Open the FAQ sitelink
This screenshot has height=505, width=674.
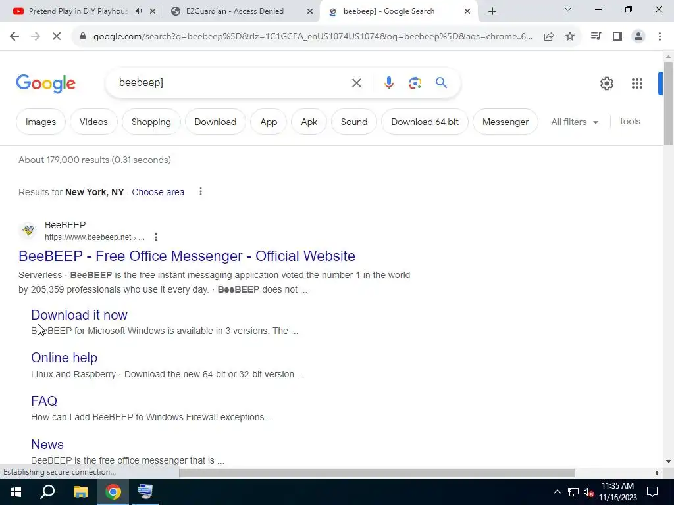pos(44,400)
